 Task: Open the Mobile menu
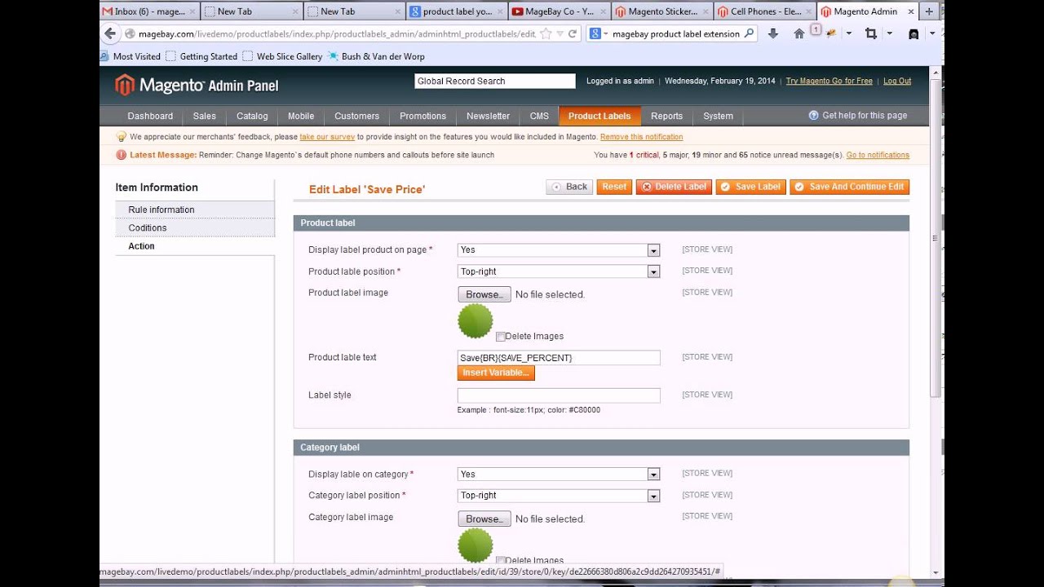pos(301,116)
